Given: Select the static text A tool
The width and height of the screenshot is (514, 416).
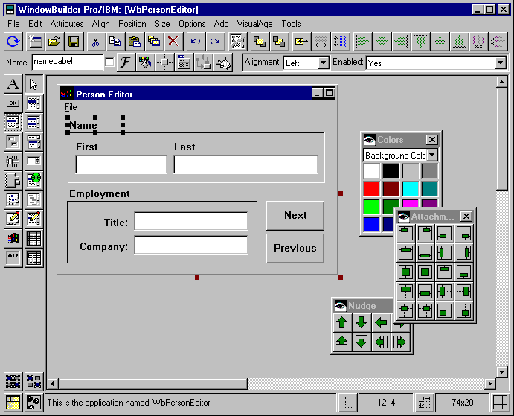Looking at the screenshot, I should click(x=13, y=83).
